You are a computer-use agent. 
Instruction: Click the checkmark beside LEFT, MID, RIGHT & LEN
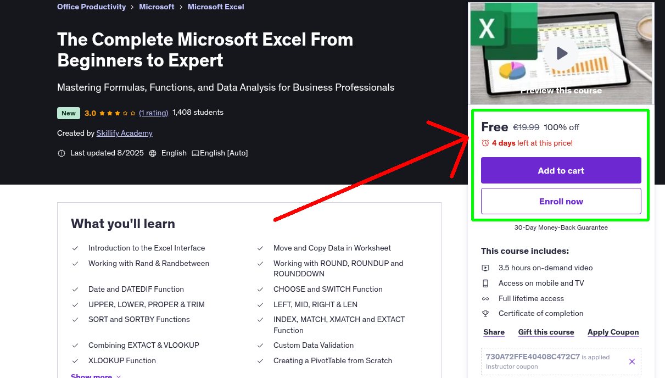[260, 305]
